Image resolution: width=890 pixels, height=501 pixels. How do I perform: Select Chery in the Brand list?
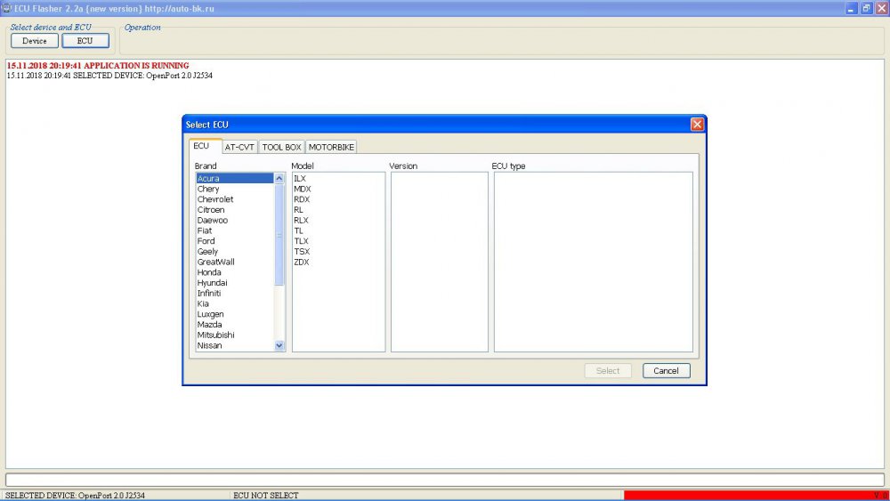coord(208,190)
